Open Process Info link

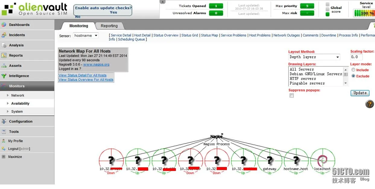tap(348, 35)
